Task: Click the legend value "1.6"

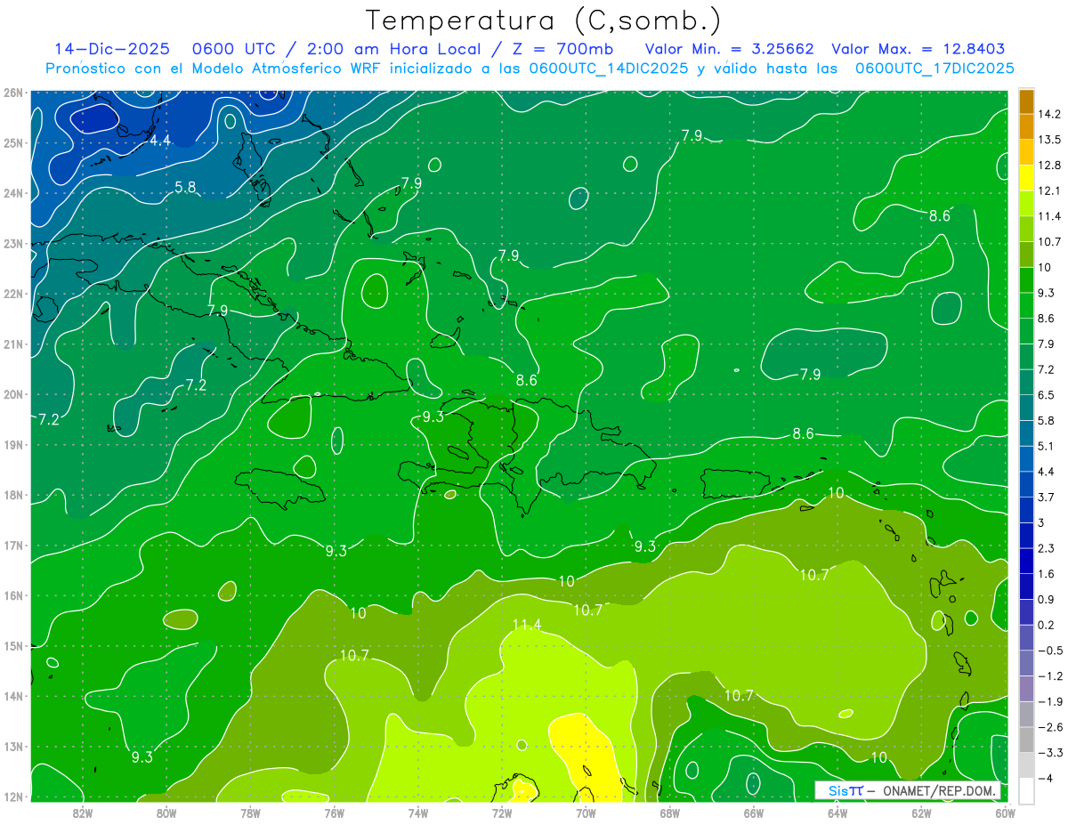Action: click(1047, 573)
